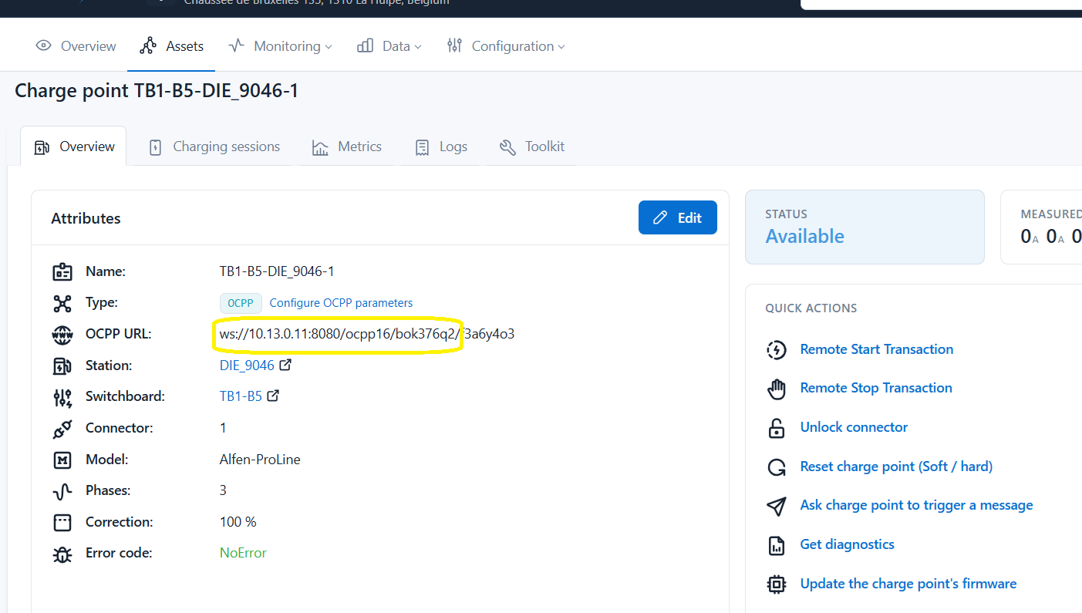
Task: Open Configure OCPP parameters link
Action: click(341, 303)
